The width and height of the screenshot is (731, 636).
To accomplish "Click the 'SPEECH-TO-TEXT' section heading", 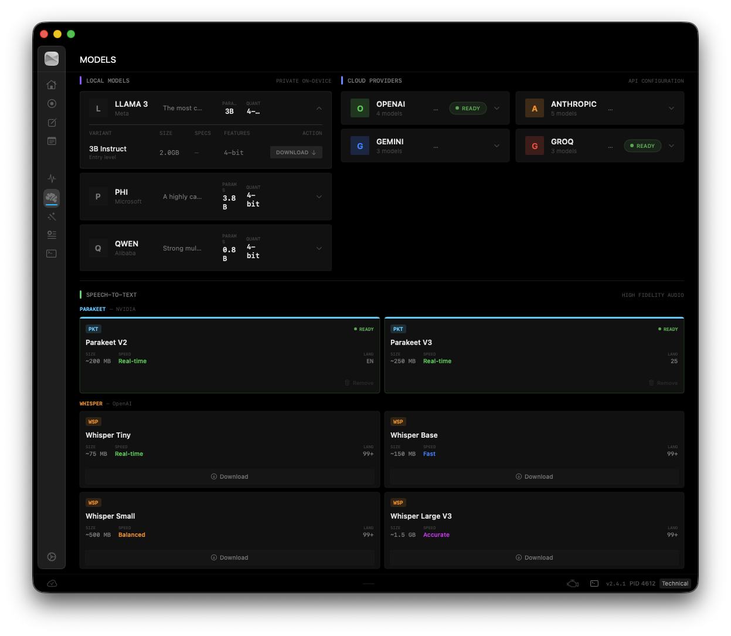I will coord(111,295).
